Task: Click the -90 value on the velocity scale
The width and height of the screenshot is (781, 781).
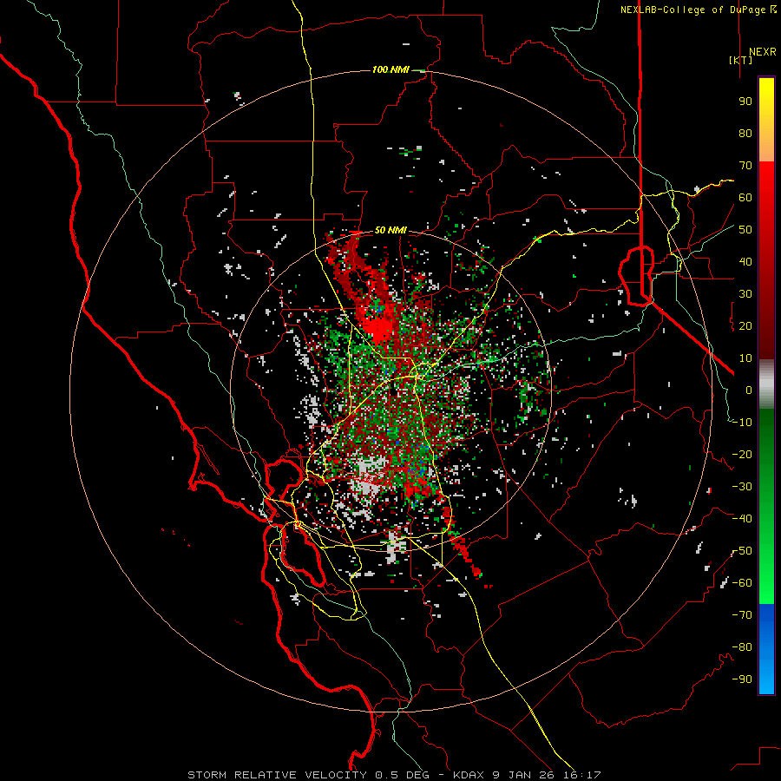Action: [x=742, y=679]
